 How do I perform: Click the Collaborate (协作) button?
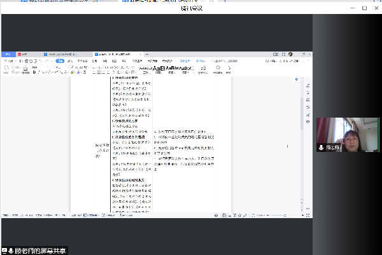(284, 61)
